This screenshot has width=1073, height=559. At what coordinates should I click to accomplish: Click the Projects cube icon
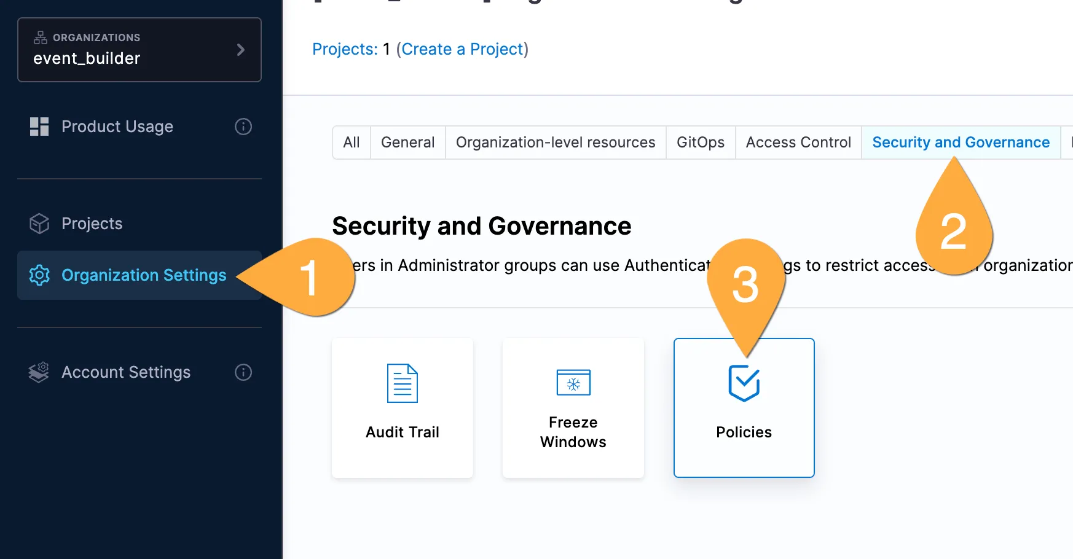click(39, 224)
